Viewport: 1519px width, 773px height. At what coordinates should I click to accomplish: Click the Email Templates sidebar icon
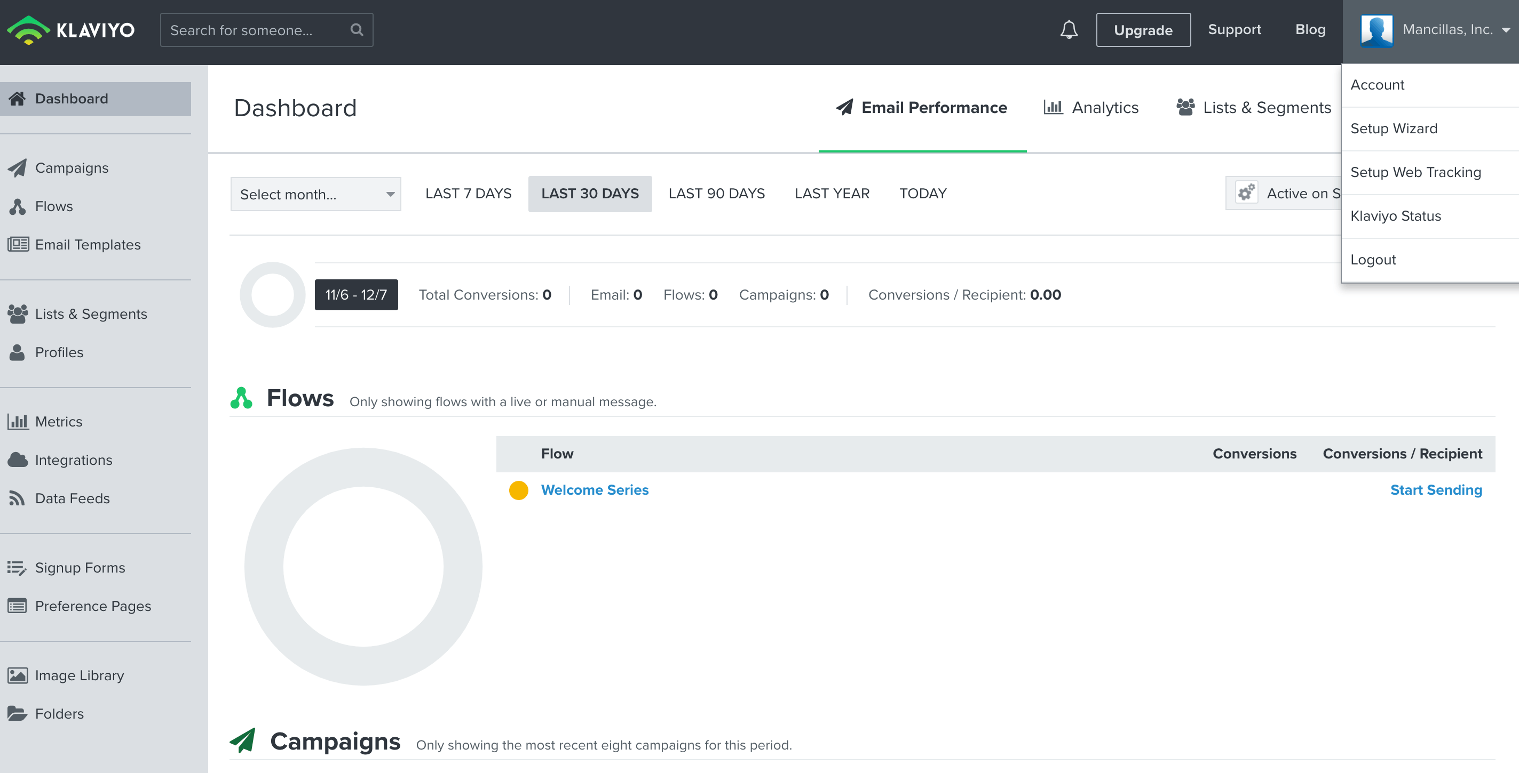point(18,244)
